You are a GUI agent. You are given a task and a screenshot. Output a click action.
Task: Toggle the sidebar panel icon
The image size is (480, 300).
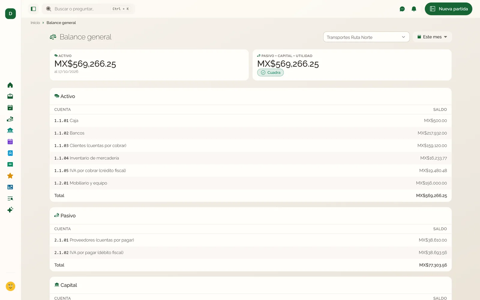(x=33, y=9)
